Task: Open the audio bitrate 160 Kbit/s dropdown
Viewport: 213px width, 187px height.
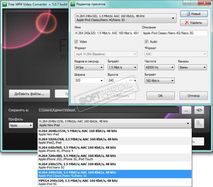Action: [160, 80]
